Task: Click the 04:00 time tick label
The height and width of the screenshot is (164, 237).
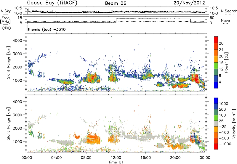Action: pyautogui.click(x=56, y=158)
